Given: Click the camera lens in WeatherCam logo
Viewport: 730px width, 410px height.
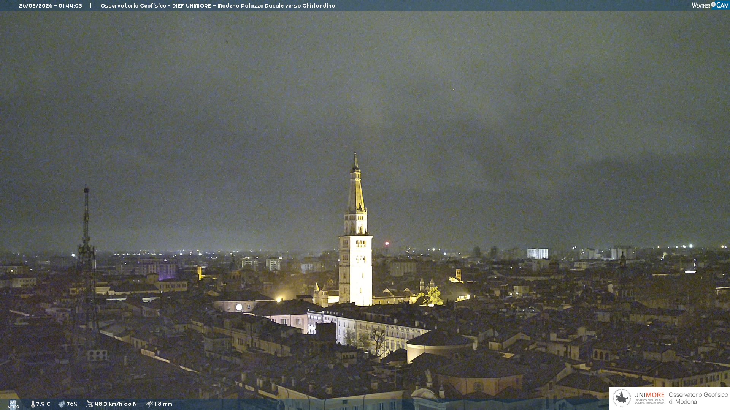Looking at the screenshot, I should pyautogui.click(x=713, y=5).
